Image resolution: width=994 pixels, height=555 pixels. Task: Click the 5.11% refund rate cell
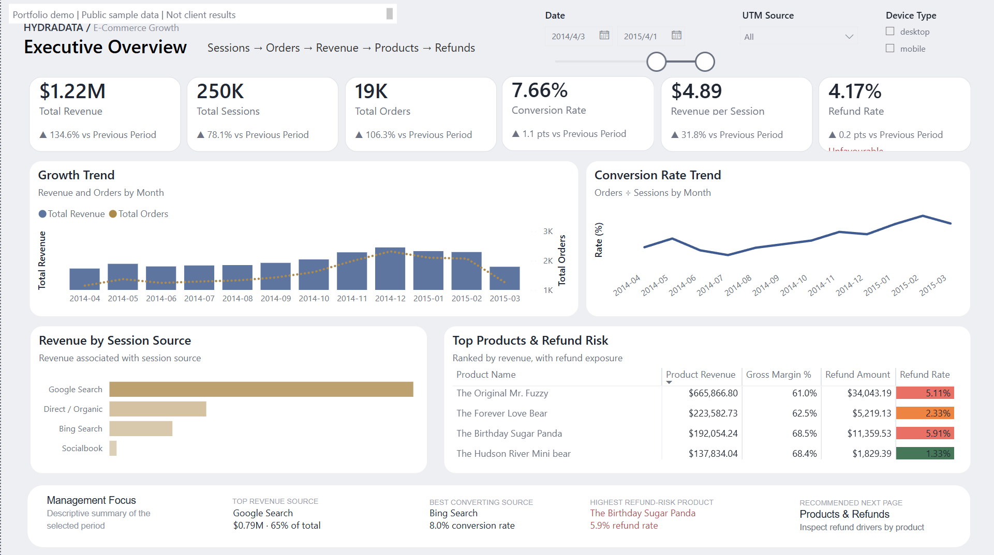click(x=925, y=393)
